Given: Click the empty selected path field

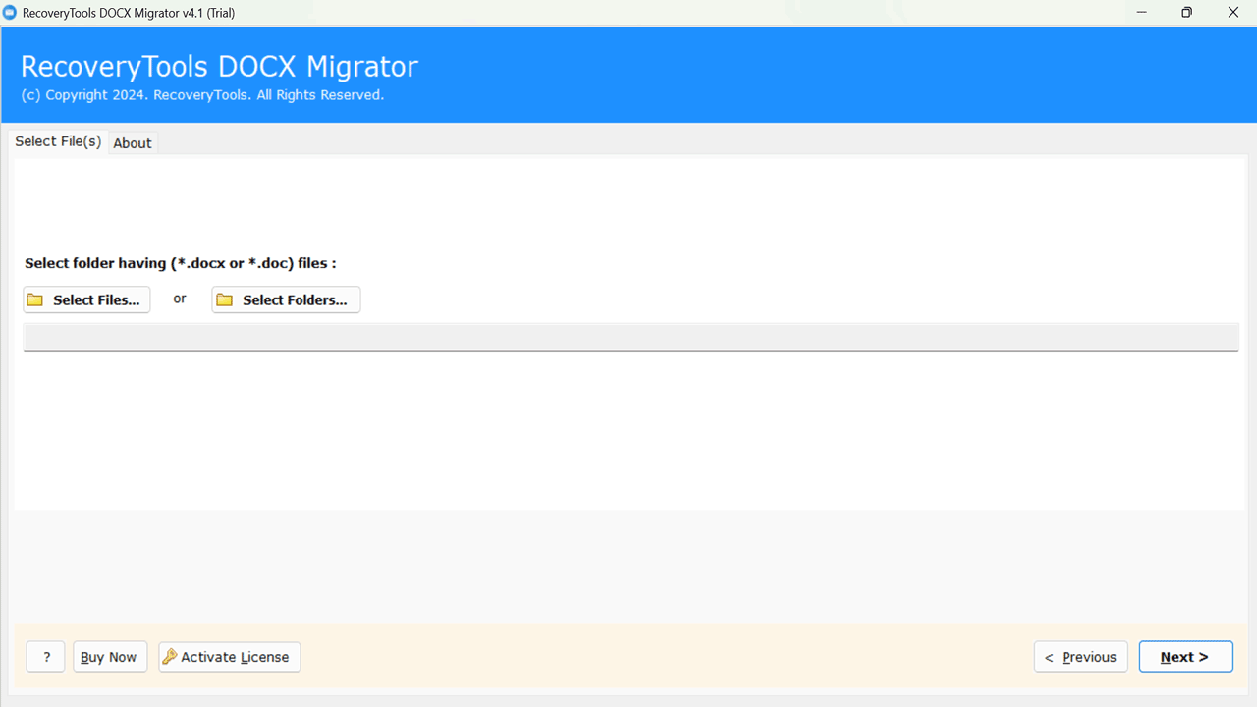Looking at the screenshot, I should (x=630, y=337).
